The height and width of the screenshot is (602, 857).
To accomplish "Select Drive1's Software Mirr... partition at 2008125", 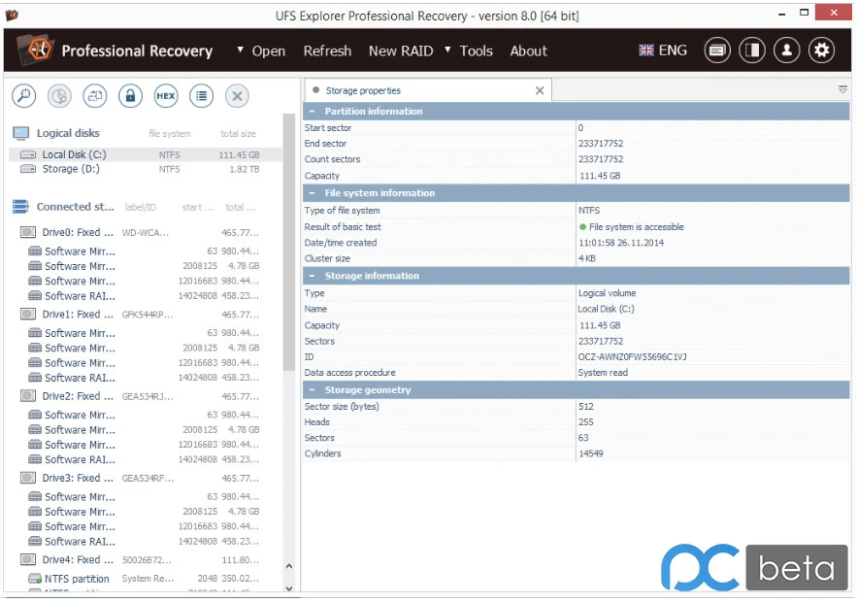I will click(x=146, y=348).
